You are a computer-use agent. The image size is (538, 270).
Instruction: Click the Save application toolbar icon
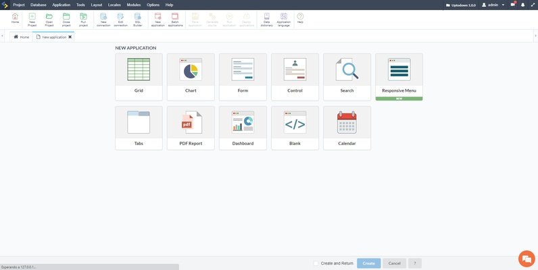[x=195, y=19]
